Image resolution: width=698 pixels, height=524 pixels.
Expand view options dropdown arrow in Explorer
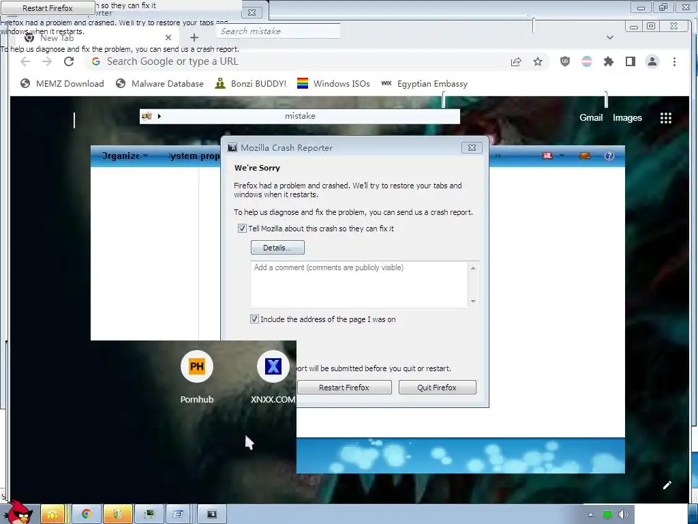click(562, 156)
